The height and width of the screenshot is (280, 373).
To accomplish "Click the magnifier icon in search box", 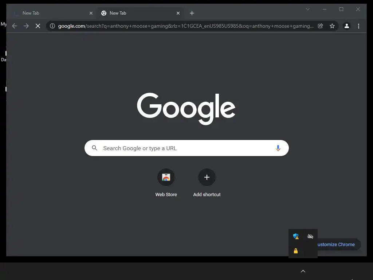I will [94, 148].
